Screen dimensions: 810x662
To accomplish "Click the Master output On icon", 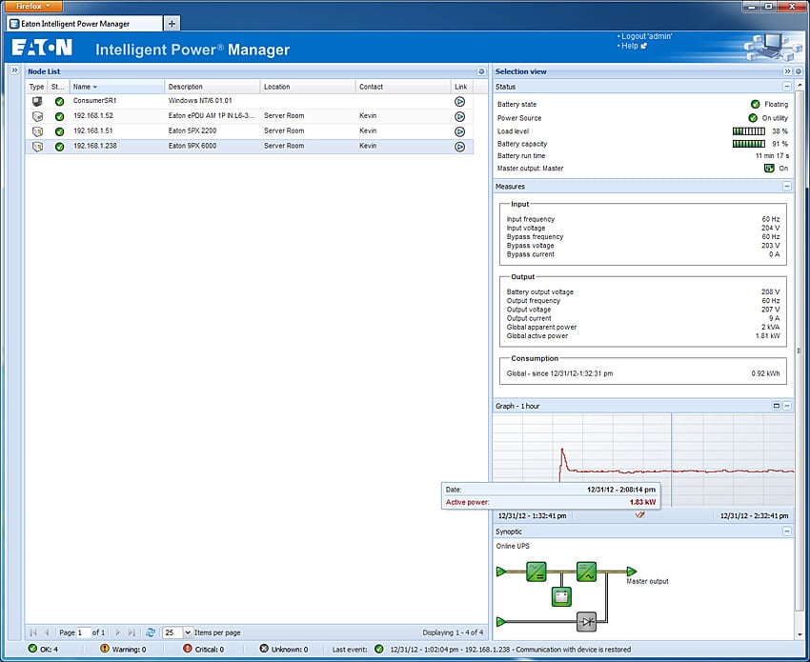I will 769,168.
